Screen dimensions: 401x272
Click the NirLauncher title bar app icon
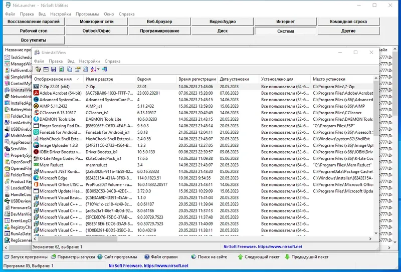point(8,6)
